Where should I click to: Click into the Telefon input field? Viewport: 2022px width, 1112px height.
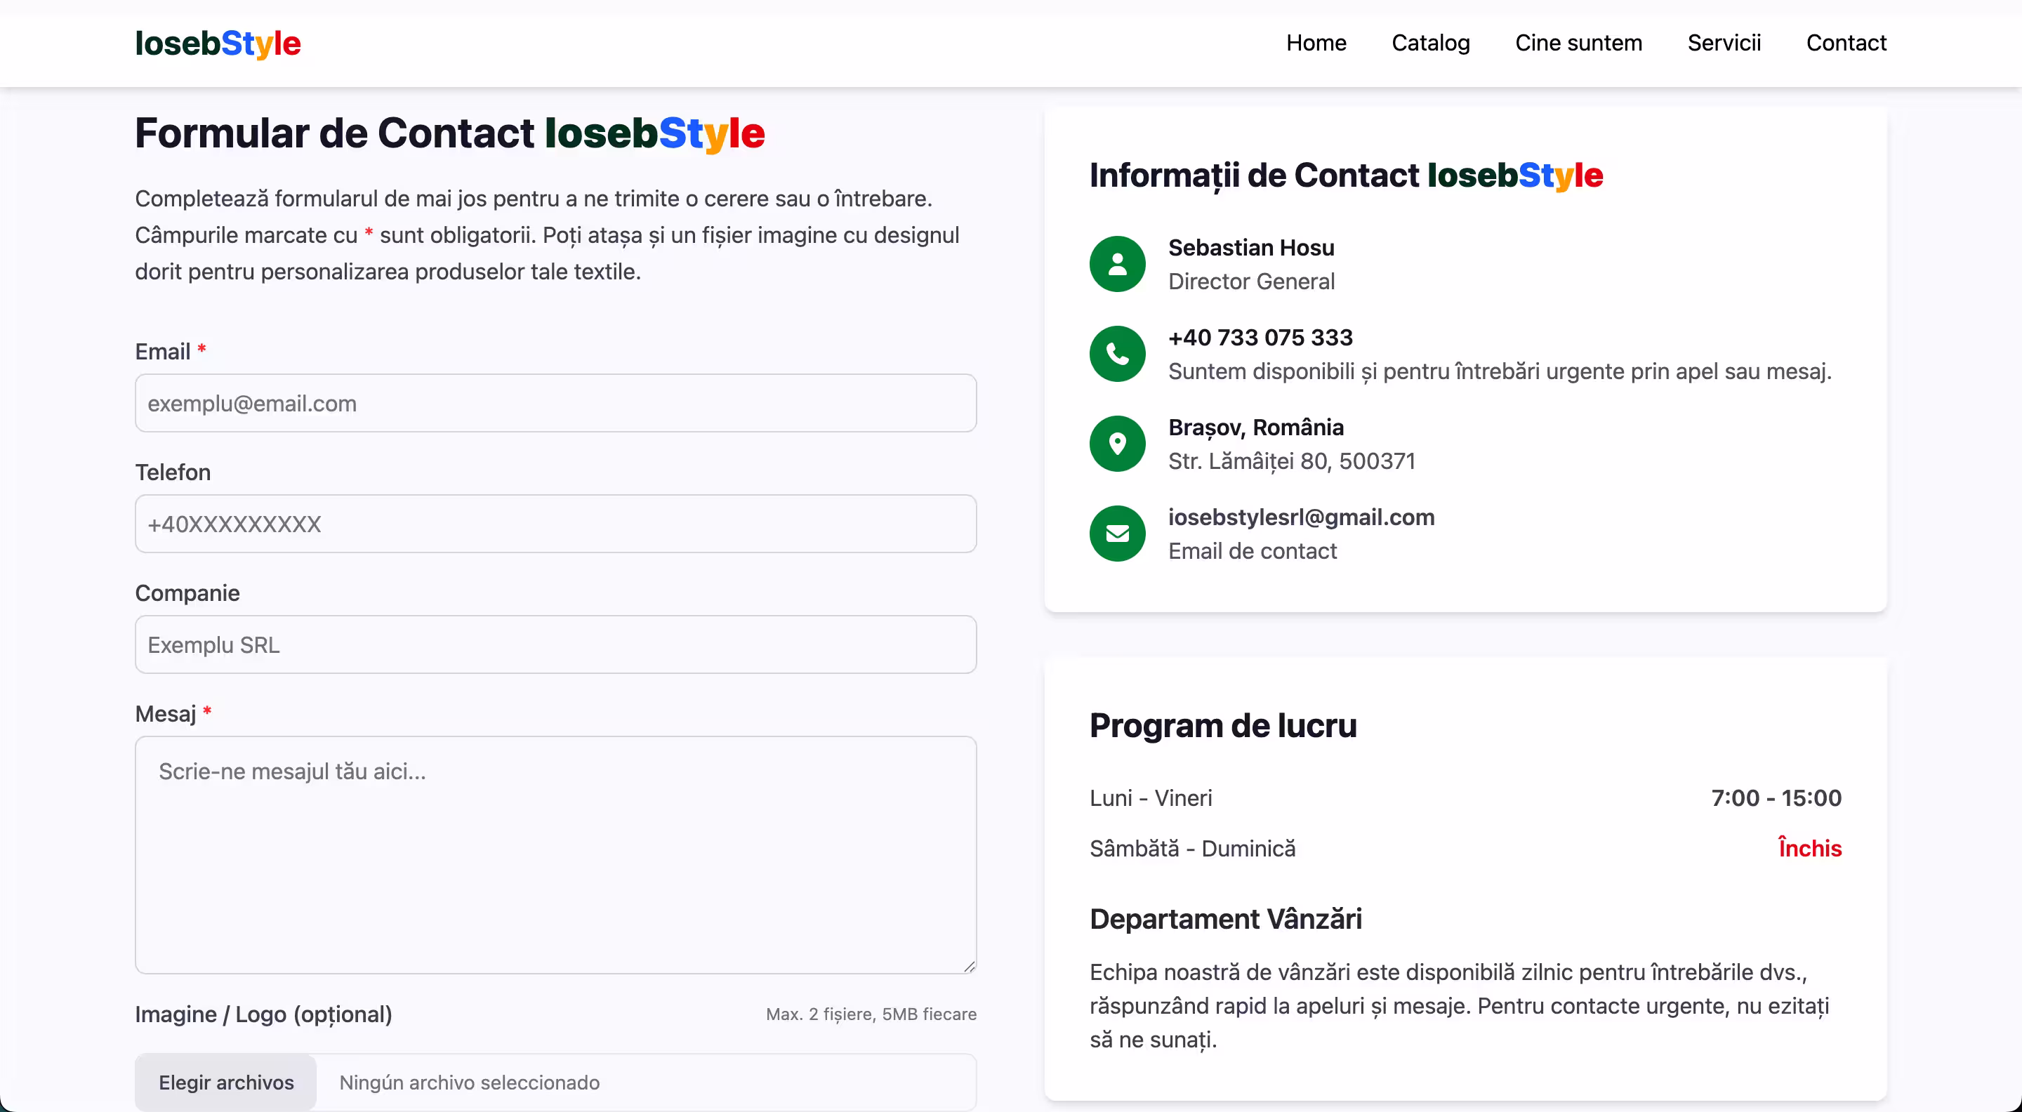pos(556,524)
